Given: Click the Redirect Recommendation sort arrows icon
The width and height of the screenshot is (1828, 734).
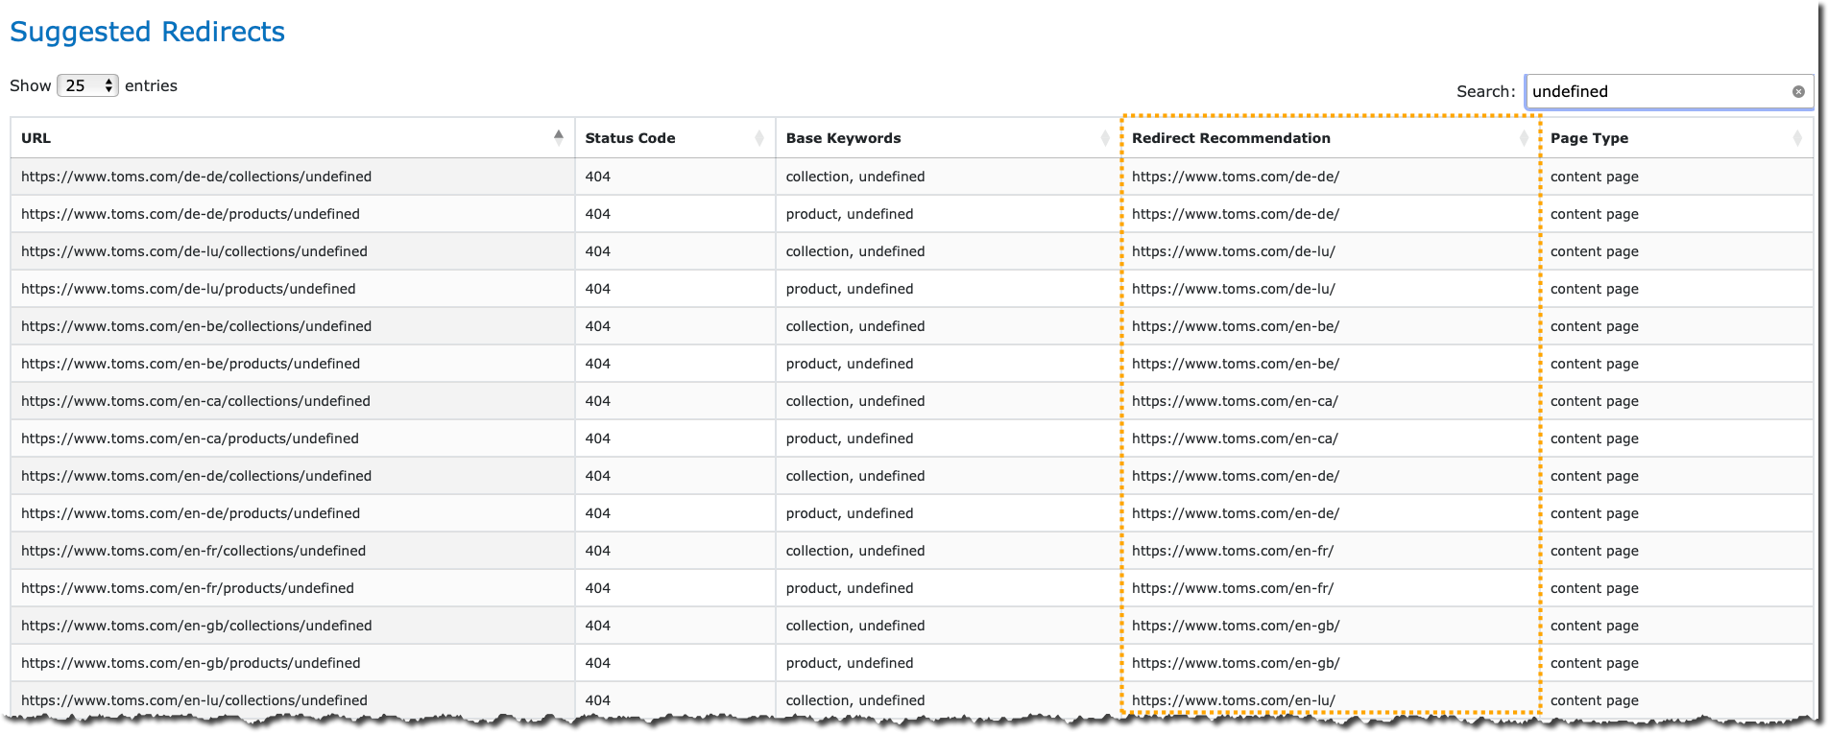Looking at the screenshot, I should [x=1523, y=138].
